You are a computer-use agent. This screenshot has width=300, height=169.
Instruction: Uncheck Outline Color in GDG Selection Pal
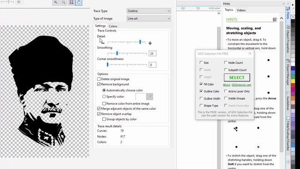tap(201, 91)
